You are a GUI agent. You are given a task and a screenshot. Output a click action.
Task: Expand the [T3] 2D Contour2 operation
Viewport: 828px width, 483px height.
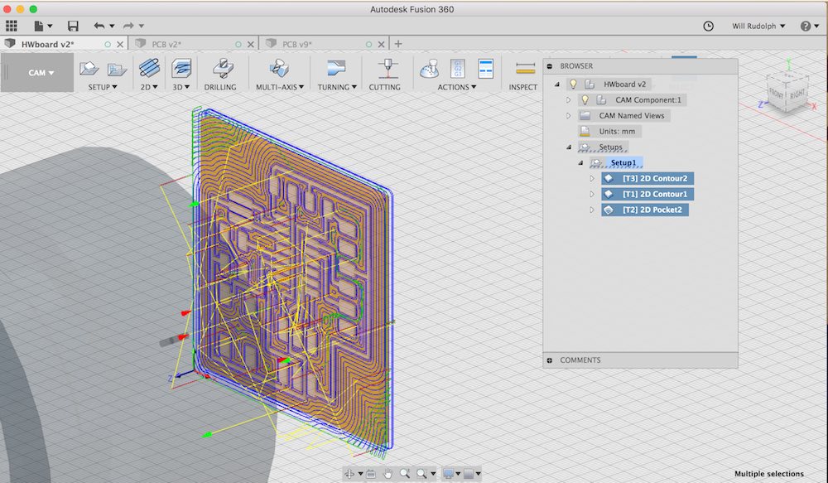coord(592,179)
